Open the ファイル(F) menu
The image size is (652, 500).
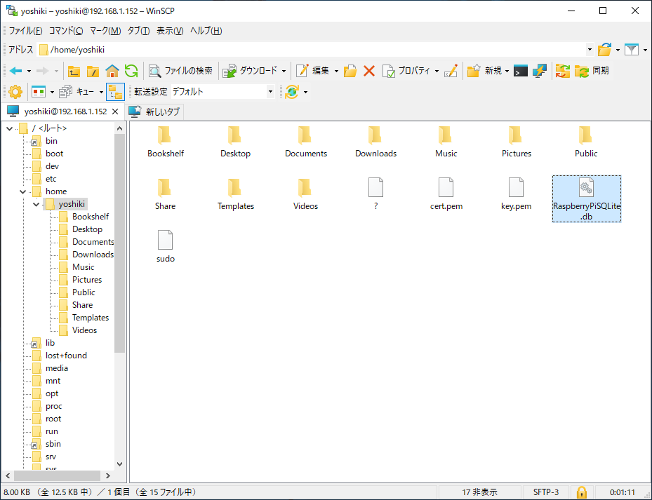[25, 31]
